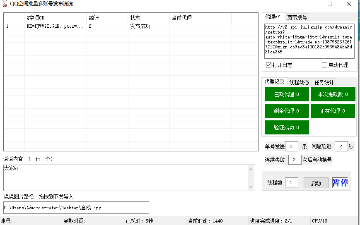360x225 pixels.
Task: Click the app icon in title bar
Action: pos(5,4)
